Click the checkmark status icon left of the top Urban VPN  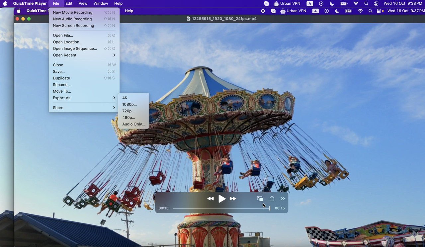click(x=266, y=3)
